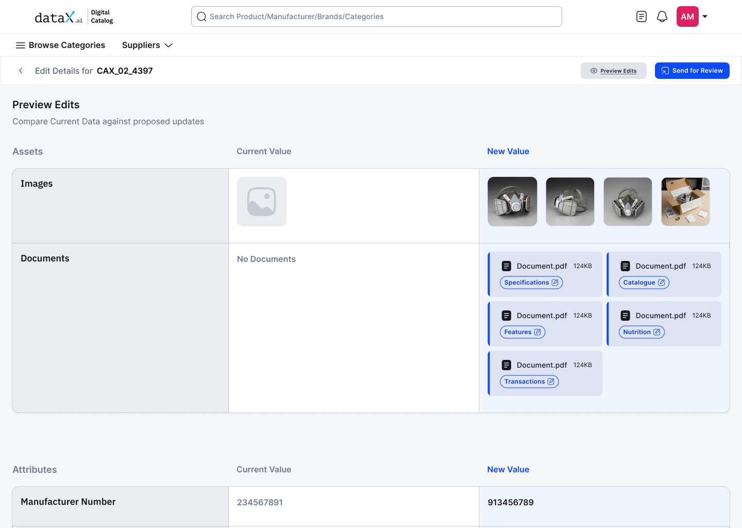This screenshot has height=528, width=742.
Task: Click New Value header in Assets section
Action: (508, 151)
